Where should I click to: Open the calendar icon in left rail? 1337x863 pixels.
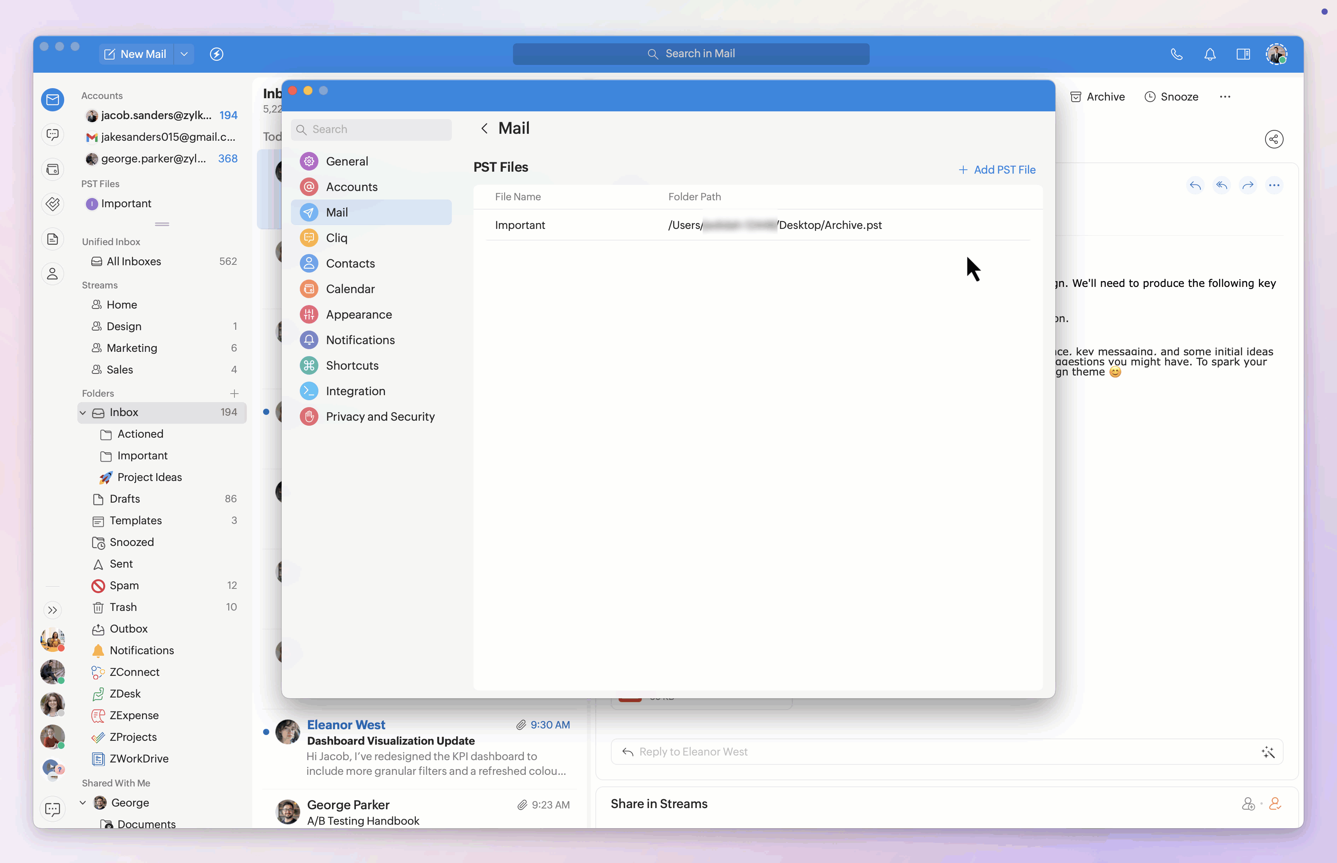coord(53,169)
